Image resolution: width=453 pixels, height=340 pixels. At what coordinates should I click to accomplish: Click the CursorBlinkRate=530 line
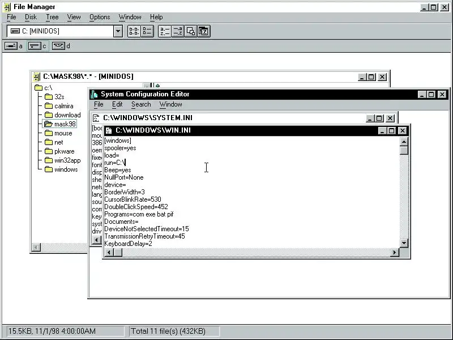pos(133,199)
